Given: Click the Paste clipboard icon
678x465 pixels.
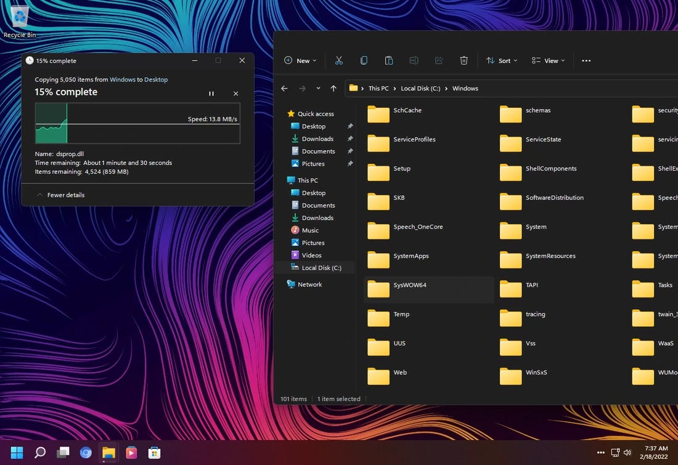Looking at the screenshot, I should (x=388, y=60).
